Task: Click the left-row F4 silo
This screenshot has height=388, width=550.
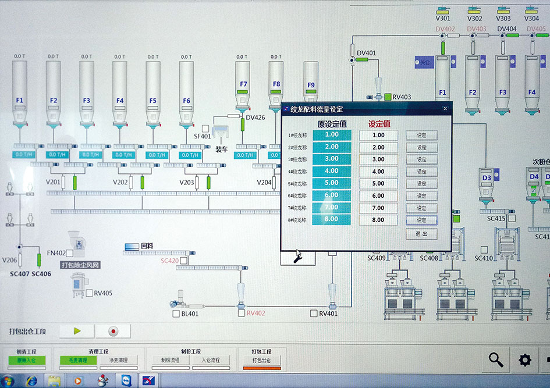Action: tap(120, 94)
